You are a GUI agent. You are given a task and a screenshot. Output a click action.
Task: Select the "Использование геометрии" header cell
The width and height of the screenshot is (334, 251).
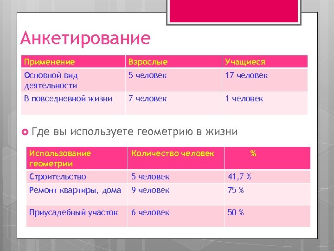tap(77, 159)
